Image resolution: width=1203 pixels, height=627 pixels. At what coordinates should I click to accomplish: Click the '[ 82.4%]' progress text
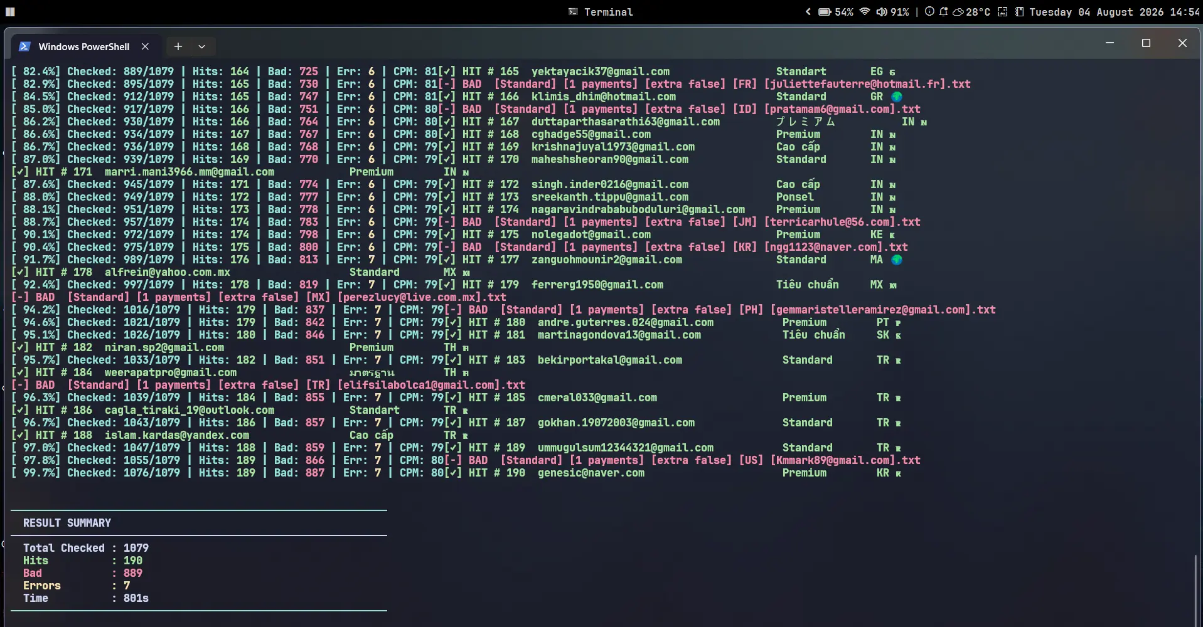pyautogui.click(x=36, y=71)
